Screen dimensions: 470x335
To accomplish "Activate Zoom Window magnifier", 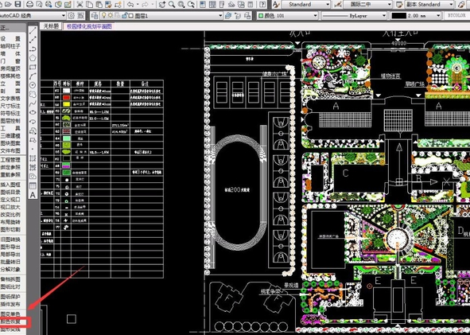I will [181, 4].
